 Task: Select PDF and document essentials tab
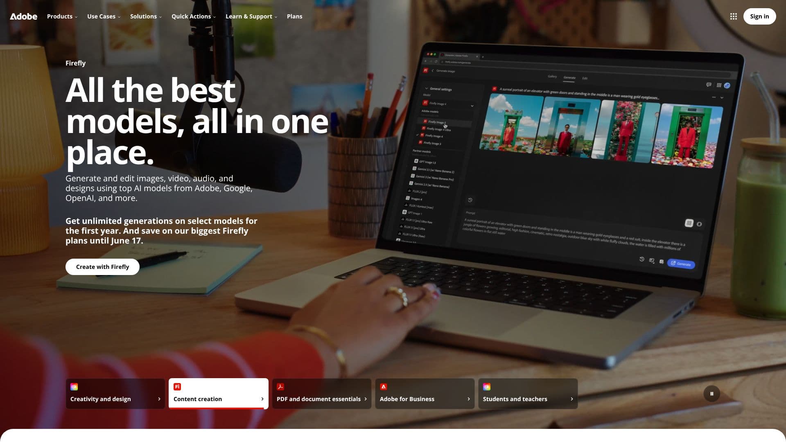[x=322, y=394]
